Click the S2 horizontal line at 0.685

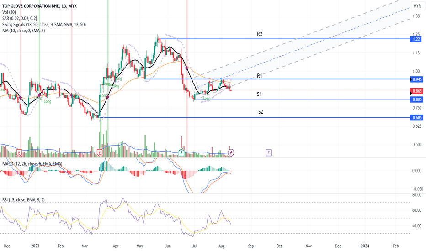256,117
